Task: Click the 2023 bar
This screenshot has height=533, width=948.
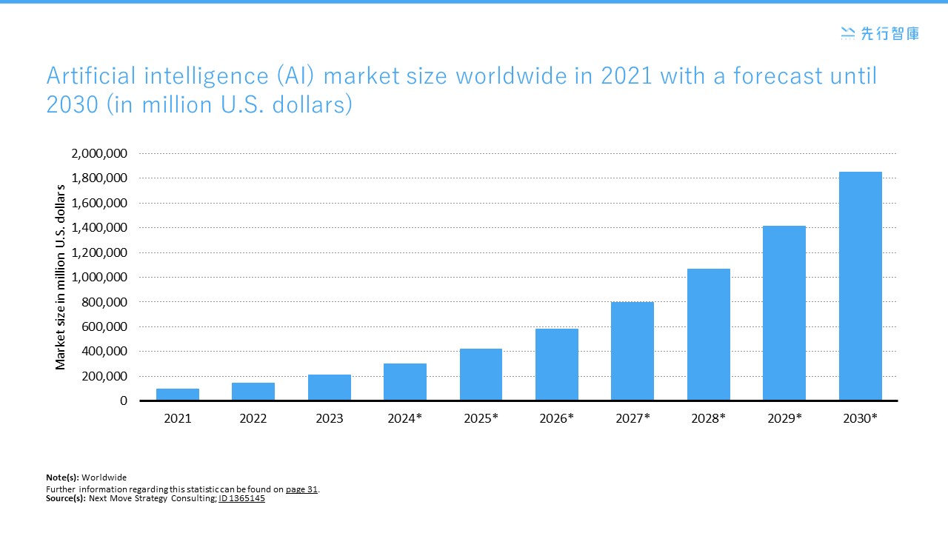Action: (x=330, y=388)
